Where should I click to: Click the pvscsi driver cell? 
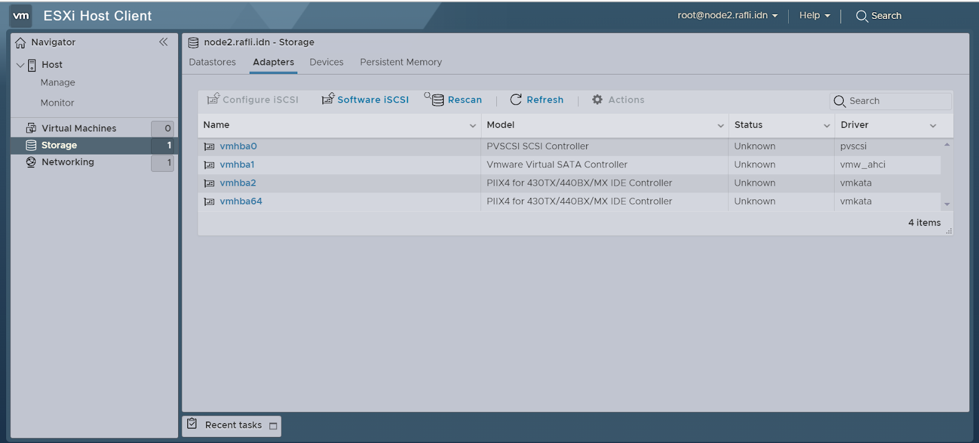pyautogui.click(x=887, y=146)
